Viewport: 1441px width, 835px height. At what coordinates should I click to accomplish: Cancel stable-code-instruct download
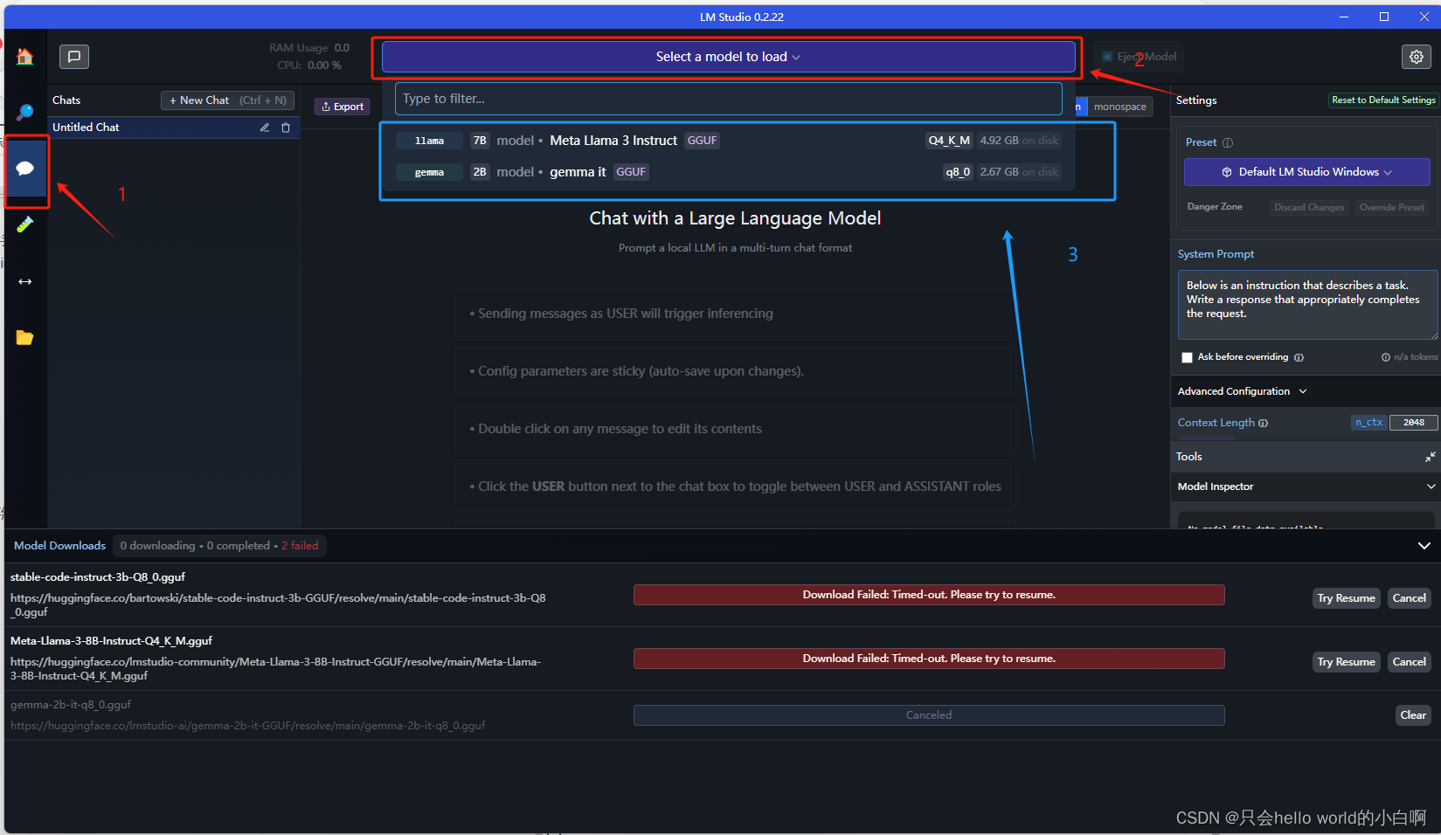pyautogui.click(x=1409, y=598)
